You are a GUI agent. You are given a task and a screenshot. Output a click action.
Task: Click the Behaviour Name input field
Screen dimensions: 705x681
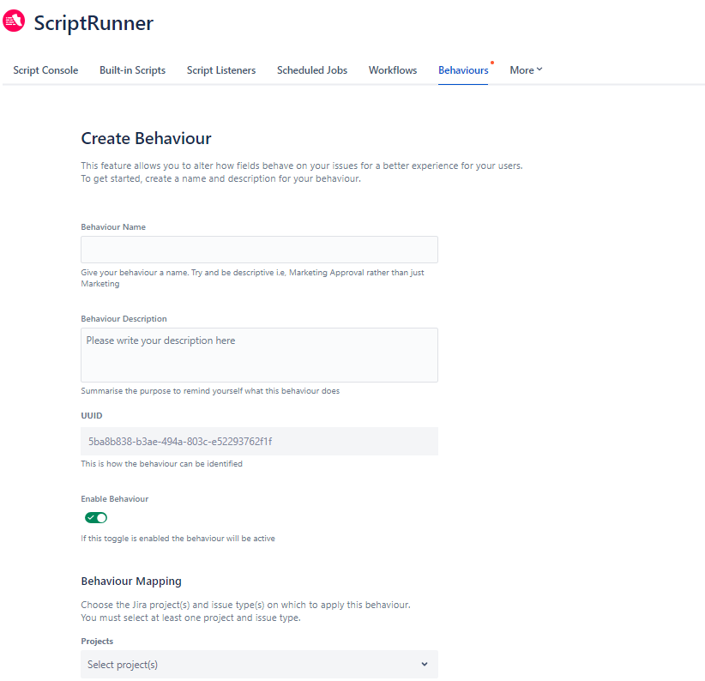click(259, 250)
